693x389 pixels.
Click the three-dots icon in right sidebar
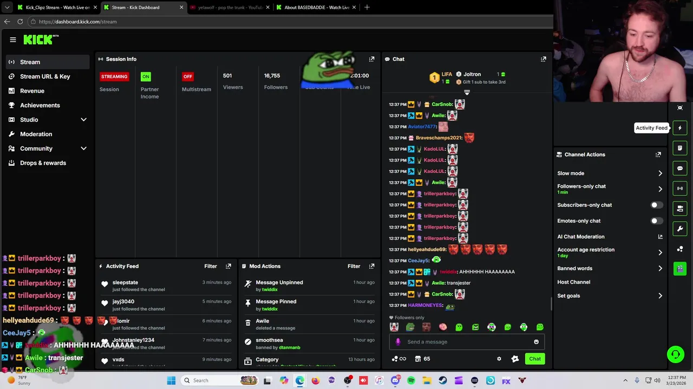pyautogui.click(x=680, y=249)
